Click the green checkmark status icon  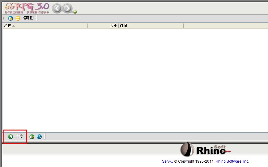[75, 12]
